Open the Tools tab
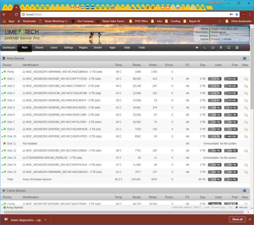The height and width of the screenshot is (225, 254). pos(142,48)
